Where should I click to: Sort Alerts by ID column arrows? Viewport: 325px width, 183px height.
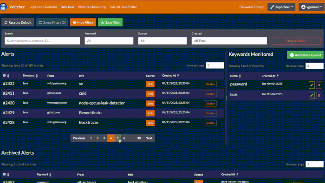click(8, 76)
